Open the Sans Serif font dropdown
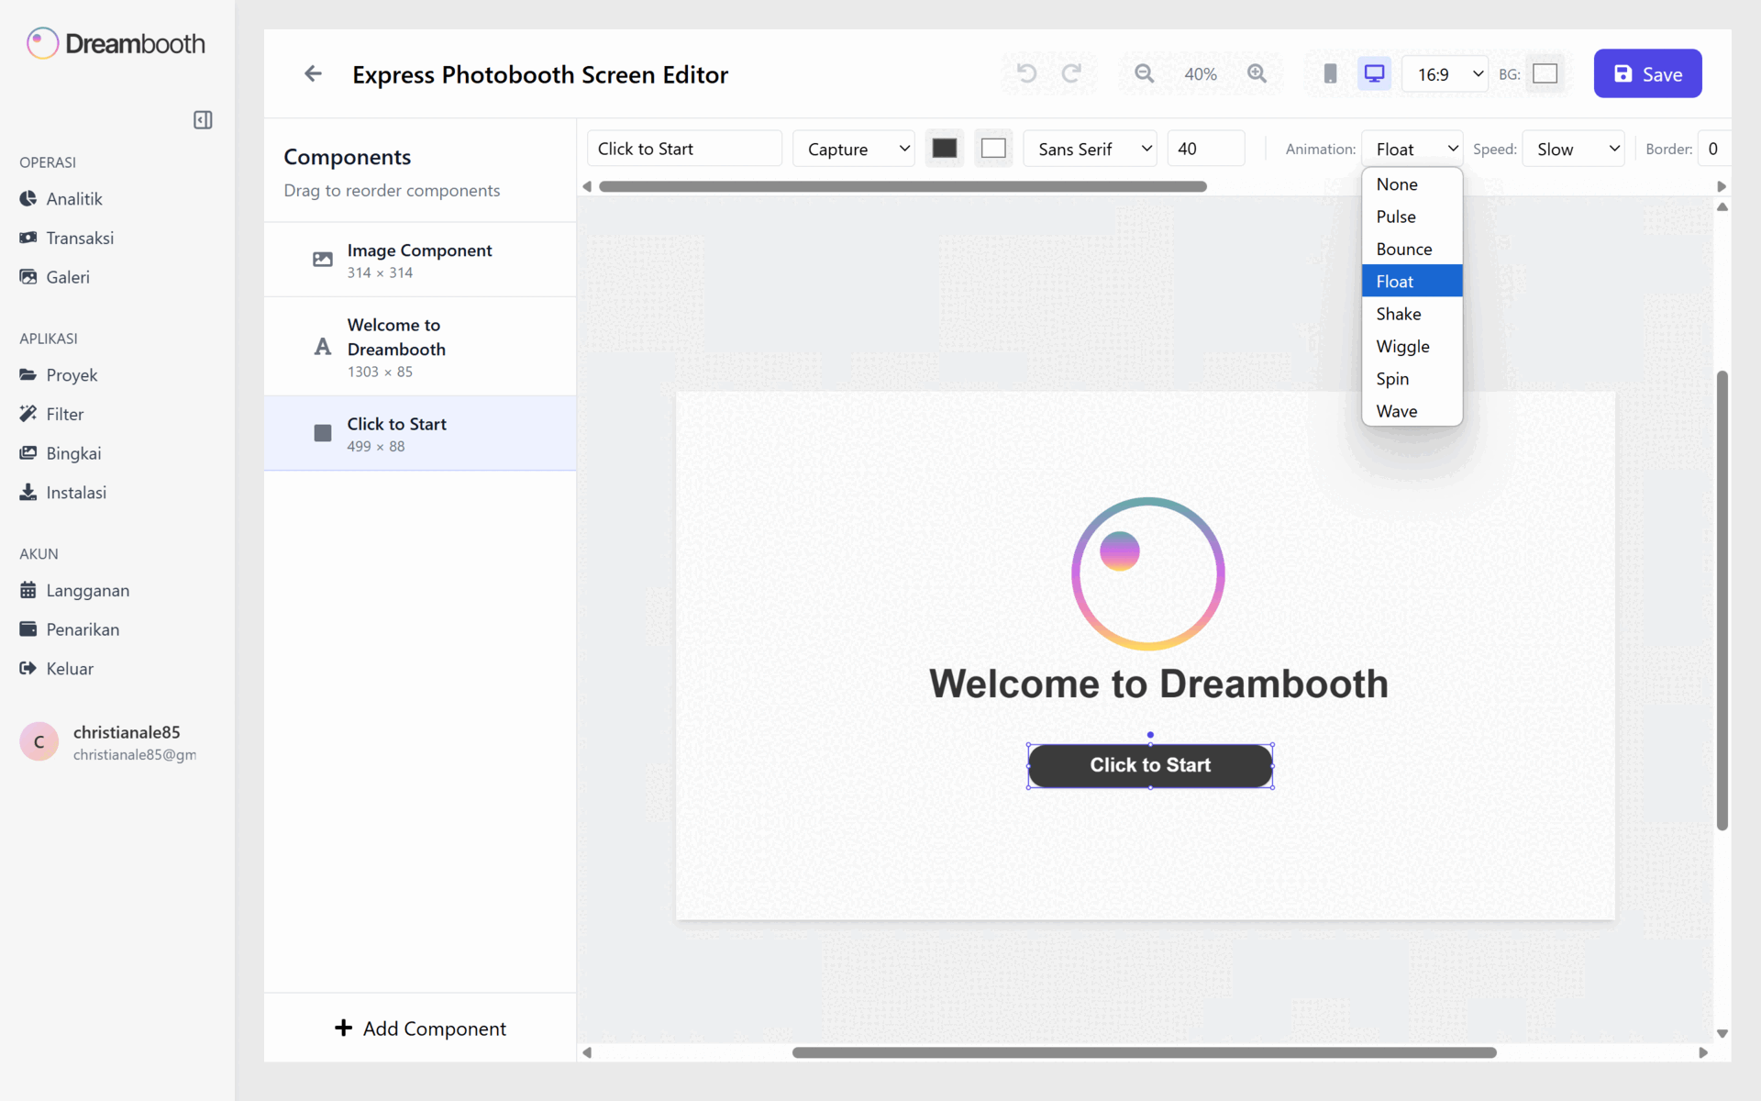The image size is (1761, 1101). [x=1091, y=149]
